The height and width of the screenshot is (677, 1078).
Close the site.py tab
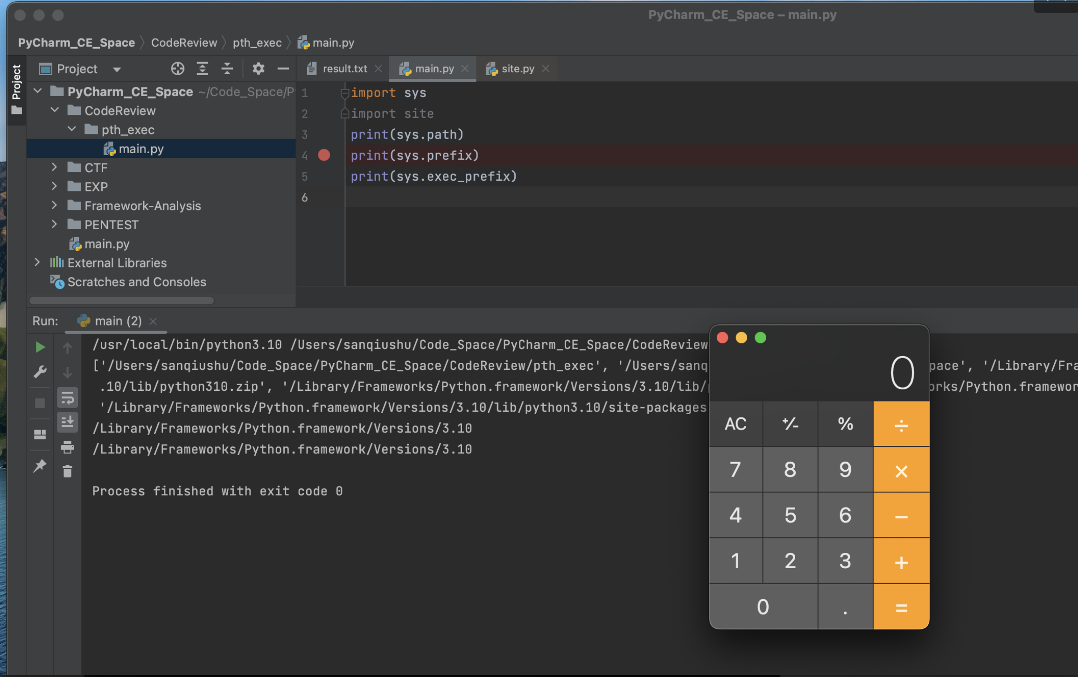(546, 69)
